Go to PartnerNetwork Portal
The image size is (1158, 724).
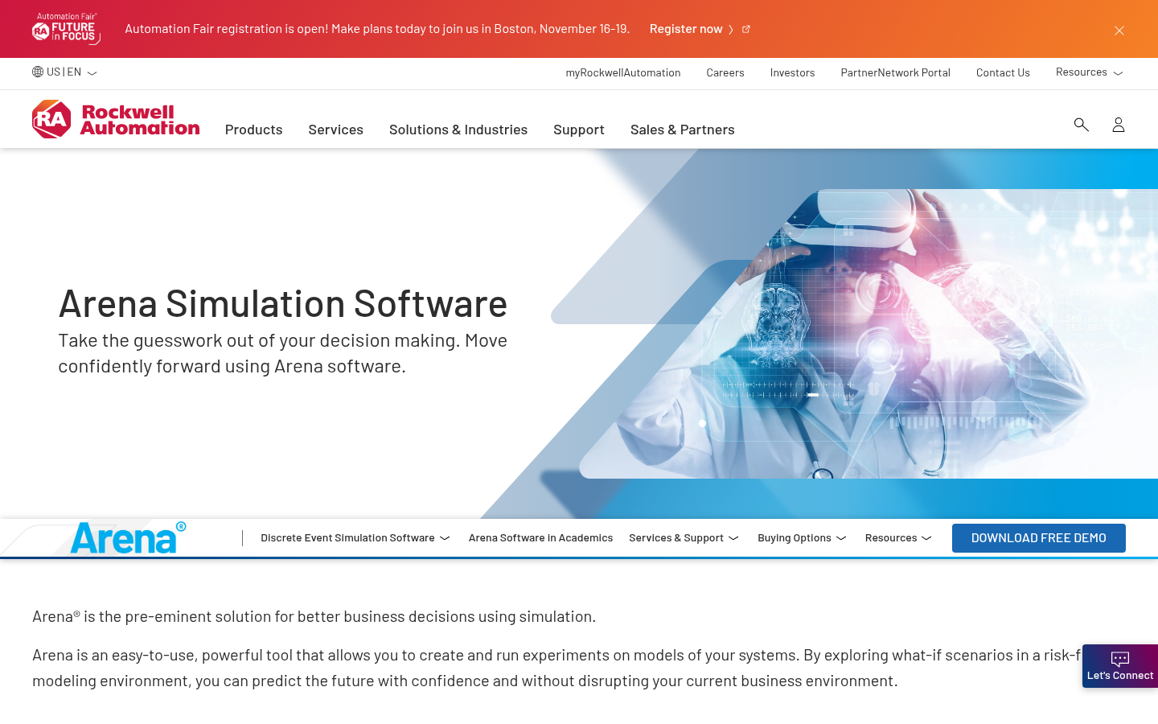(x=896, y=72)
